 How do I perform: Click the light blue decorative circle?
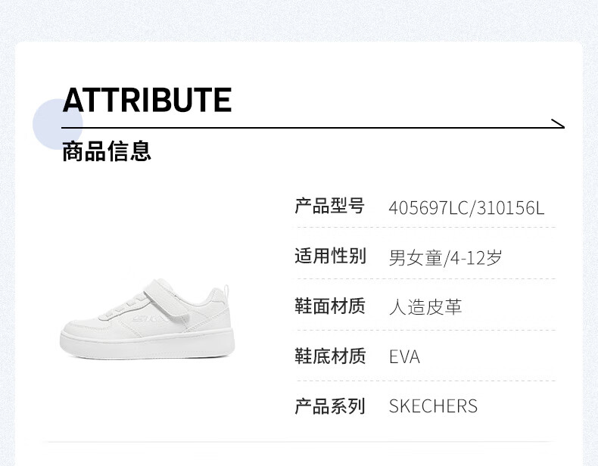(58, 123)
